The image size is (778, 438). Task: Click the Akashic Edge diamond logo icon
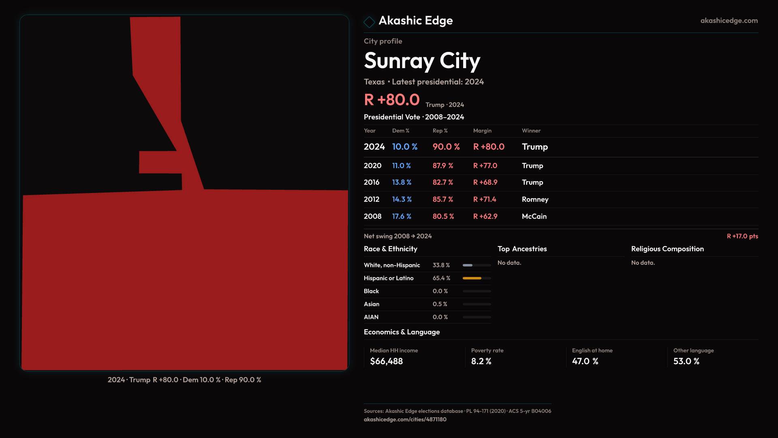click(x=369, y=22)
